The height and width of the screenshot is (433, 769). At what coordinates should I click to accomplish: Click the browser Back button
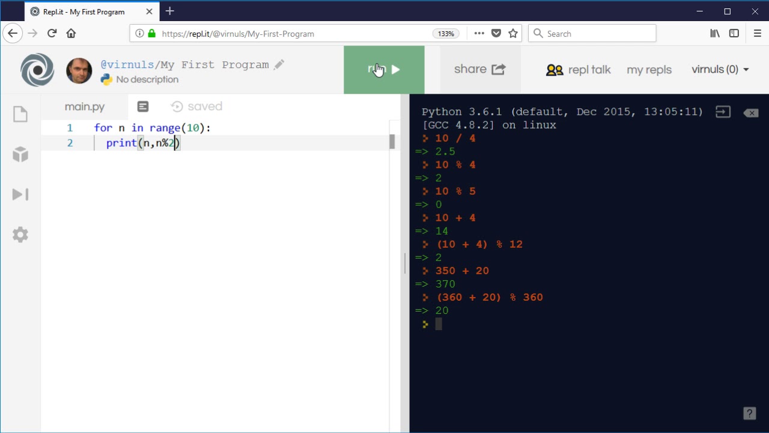coord(13,34)
